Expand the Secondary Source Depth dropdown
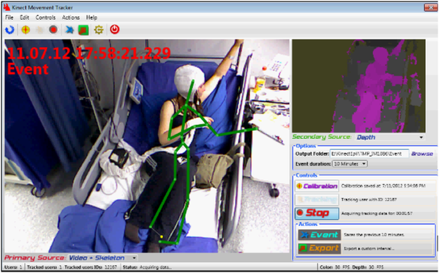The height and width of the screenshot is (273, 439). [x=421, y=137]
